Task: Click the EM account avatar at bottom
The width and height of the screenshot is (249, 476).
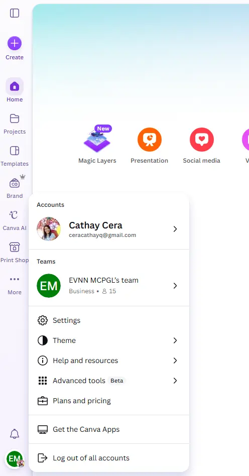Action: (x=15, y=459)
